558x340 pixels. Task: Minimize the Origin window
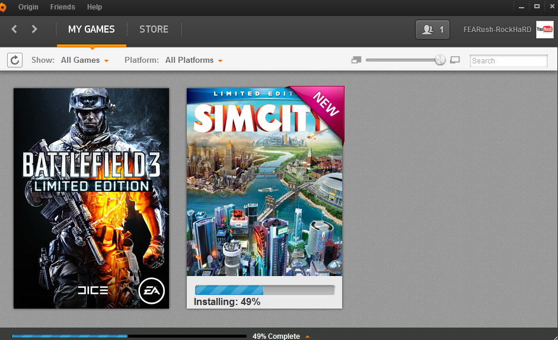(521, 7)
